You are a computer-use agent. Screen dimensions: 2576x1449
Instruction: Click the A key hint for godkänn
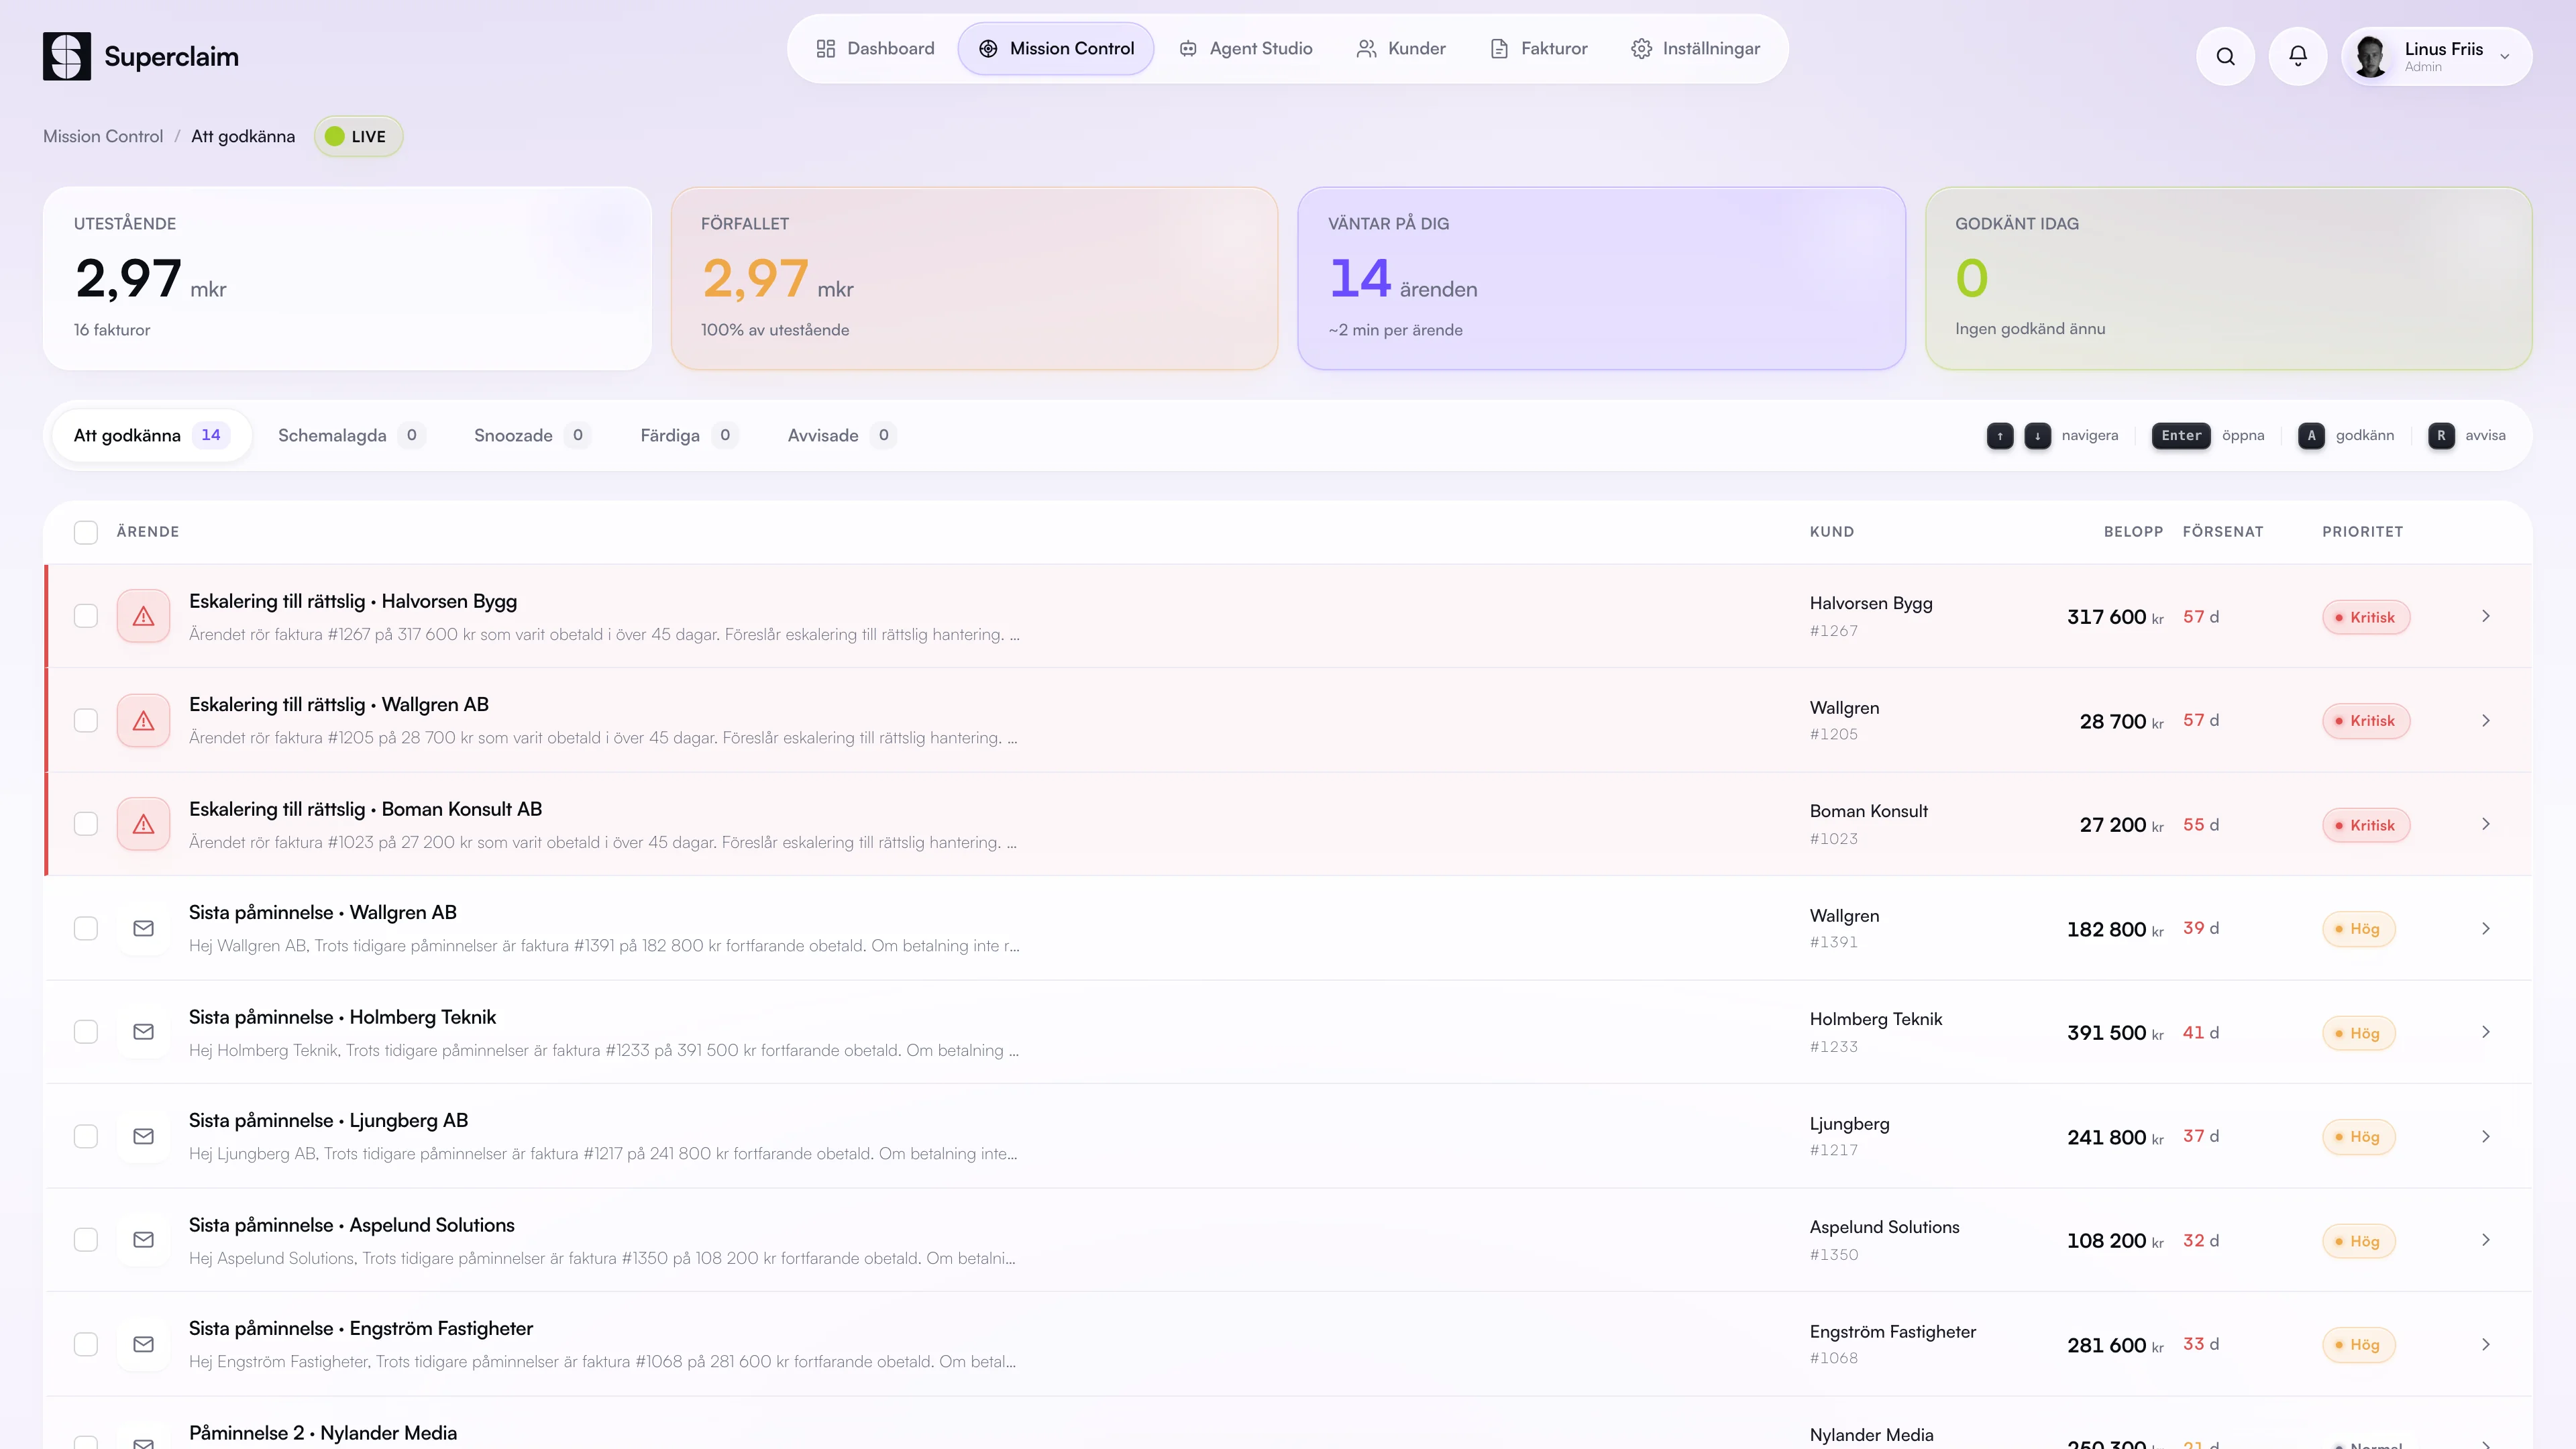point(2311,436)
